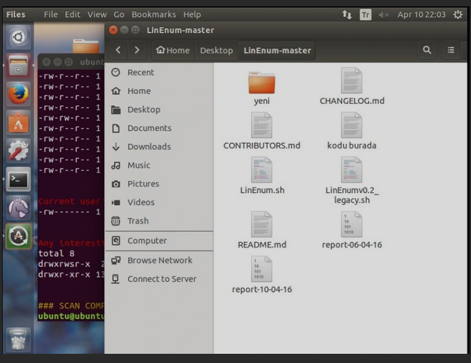Screen dimensions: 471x363
Task: Select the CHANGELOG.md file icon
Action: tap(351, 81)
